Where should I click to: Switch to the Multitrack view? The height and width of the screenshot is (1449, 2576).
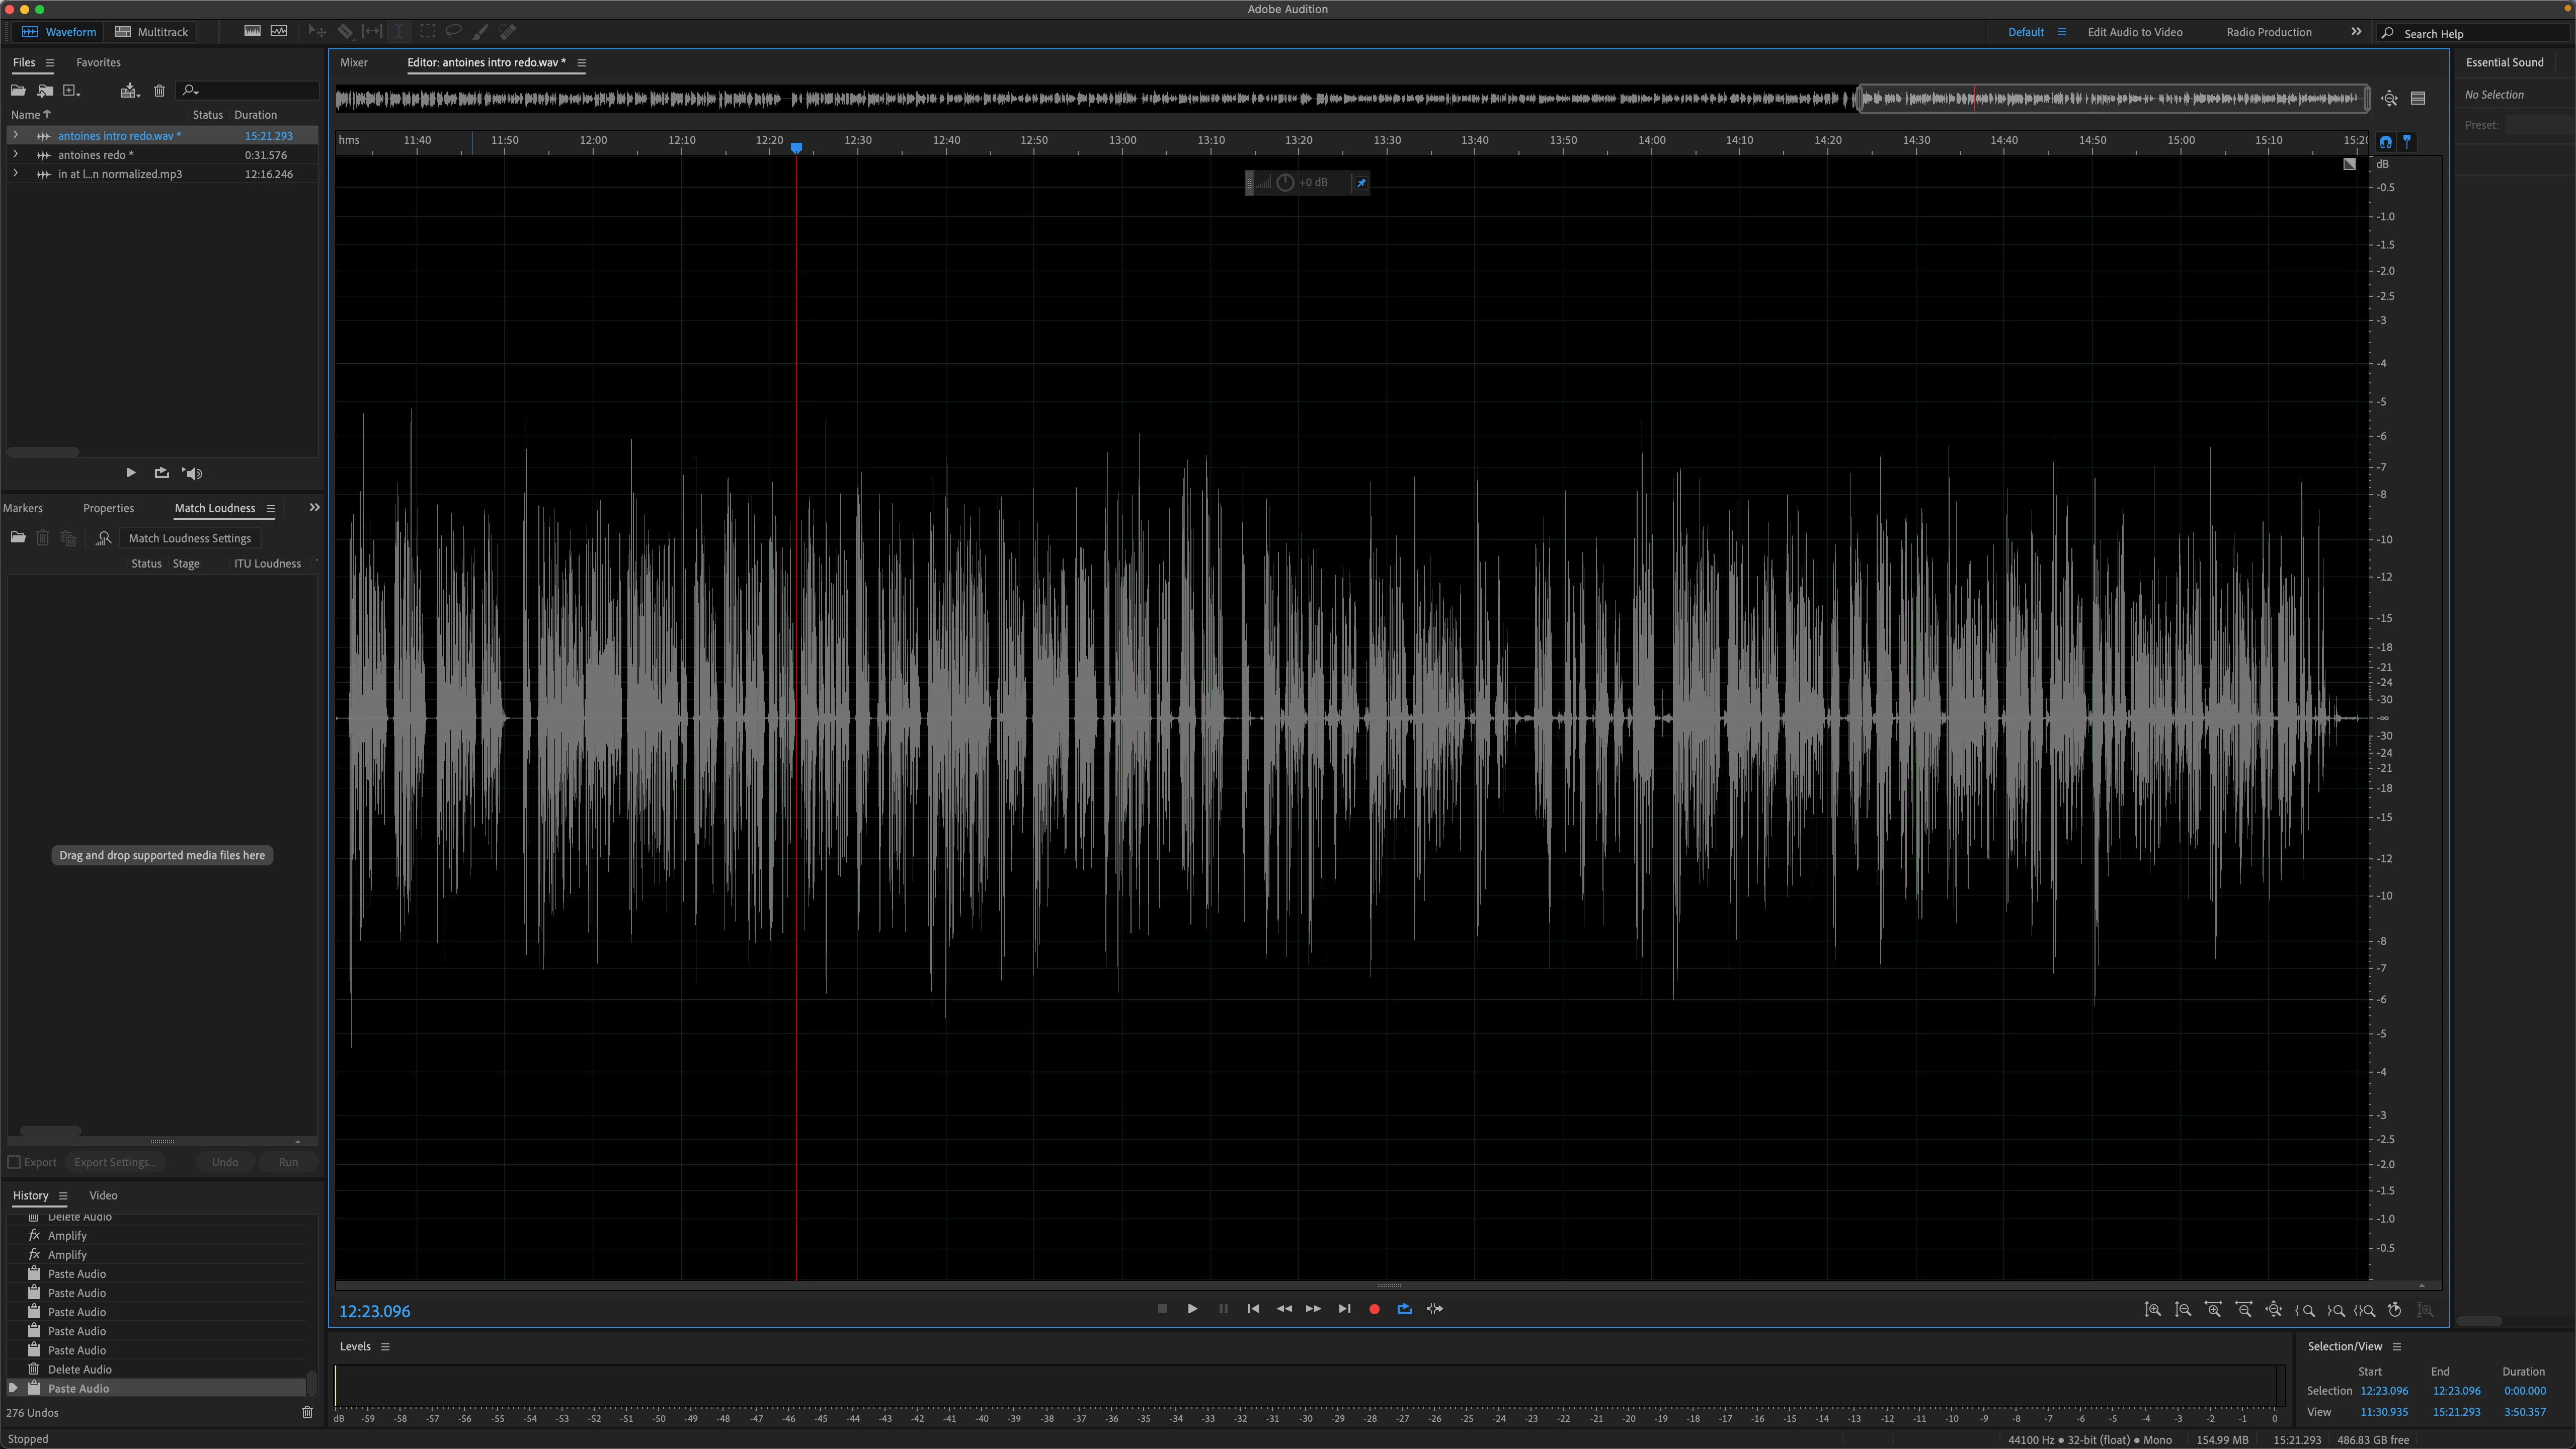pyautogui.click(x=152, y=32)
